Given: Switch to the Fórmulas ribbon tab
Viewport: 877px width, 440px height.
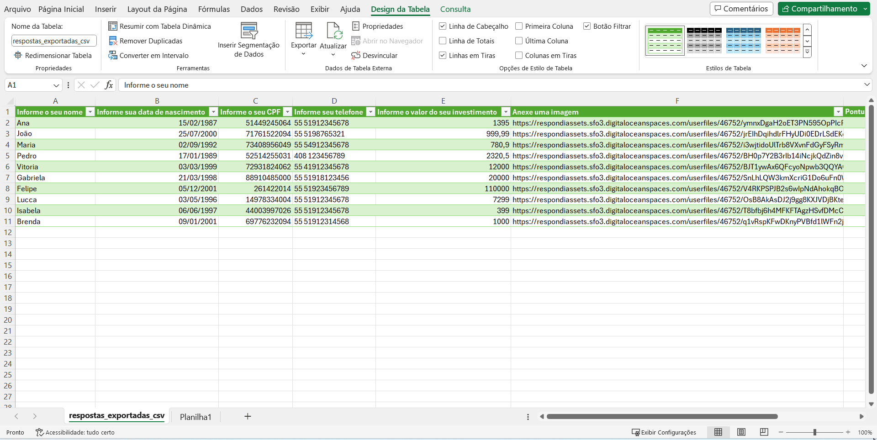Looking at the screenshot, I should point(214,9).
